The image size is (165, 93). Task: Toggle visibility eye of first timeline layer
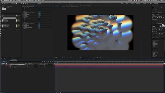coord(2,65)
